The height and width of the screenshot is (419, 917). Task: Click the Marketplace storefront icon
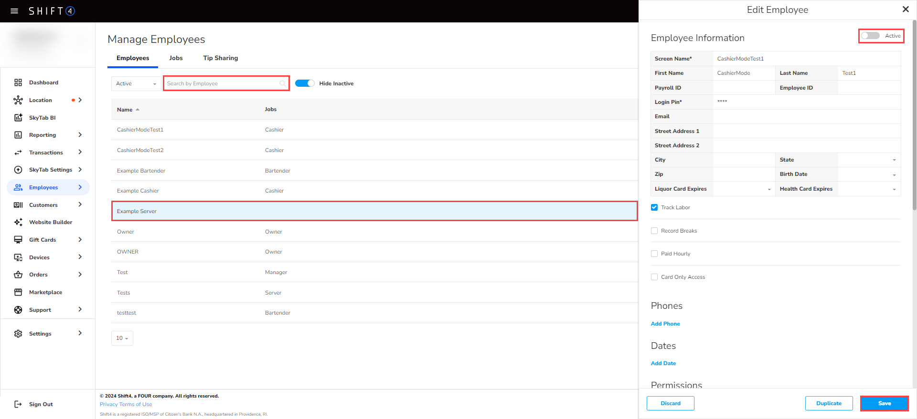tap(18, 292)
